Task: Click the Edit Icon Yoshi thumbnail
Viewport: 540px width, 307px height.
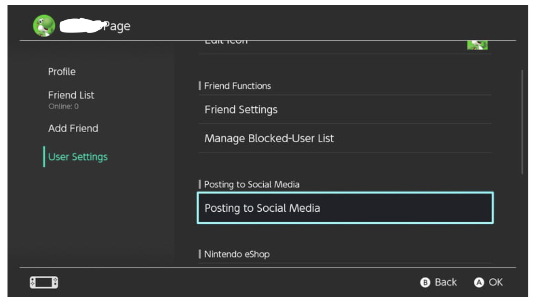Action: 477,45
